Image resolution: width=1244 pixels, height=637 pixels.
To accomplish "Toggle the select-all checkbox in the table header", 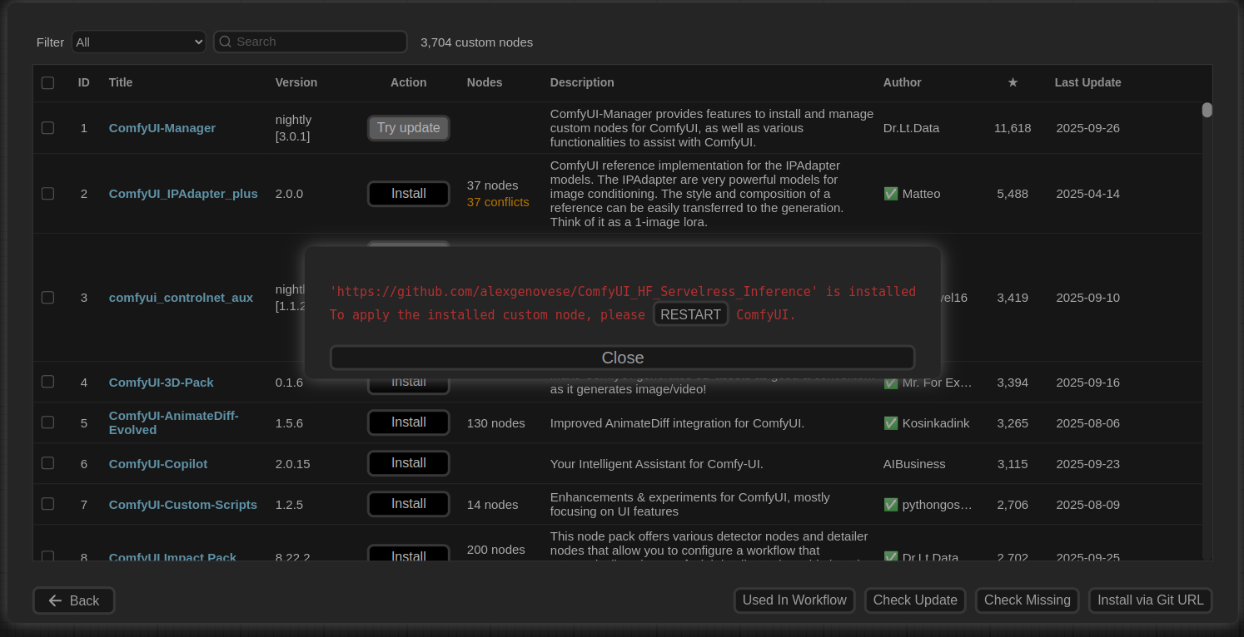I will point(47,82).
